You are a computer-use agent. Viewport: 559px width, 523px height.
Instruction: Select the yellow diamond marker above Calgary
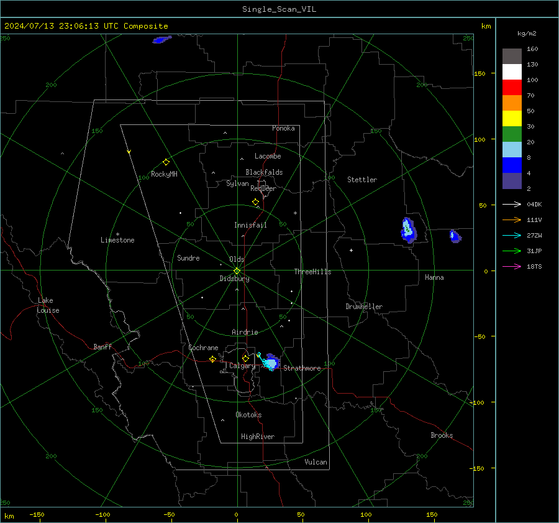click(245, 358)
